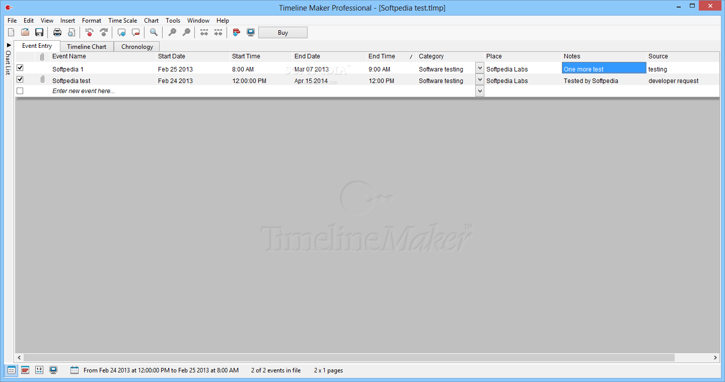Open the Time Scale menu
The width and height of the screenshot is (725, 382).
122,21
